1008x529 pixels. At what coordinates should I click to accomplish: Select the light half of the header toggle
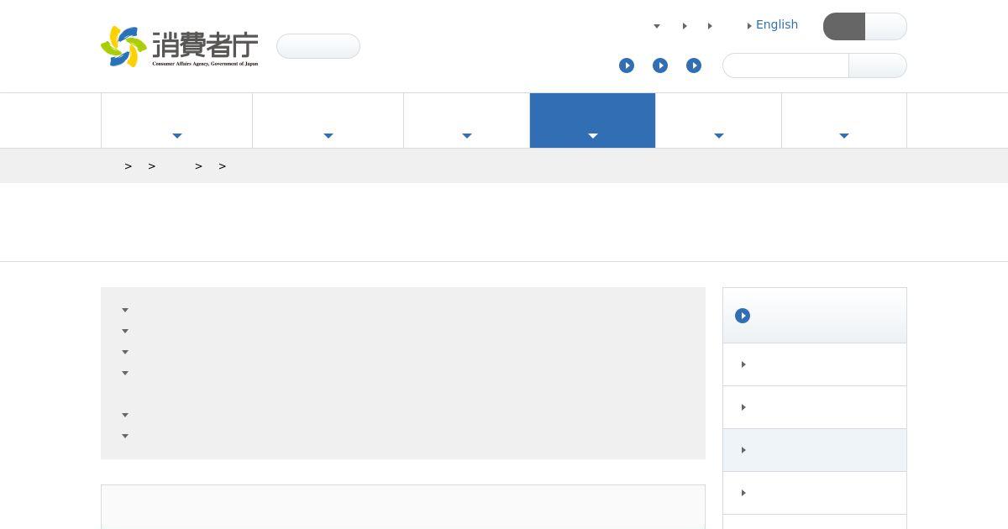886,27
